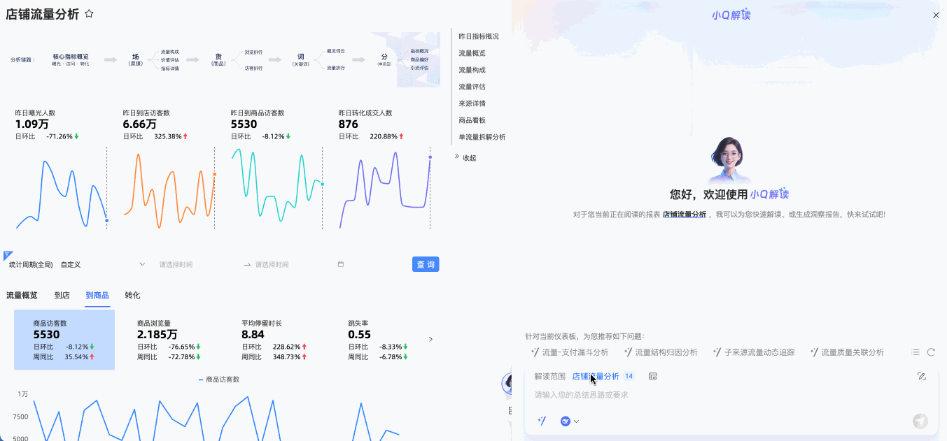Select suggested question 流量质量关联分析

click(846, 352)
